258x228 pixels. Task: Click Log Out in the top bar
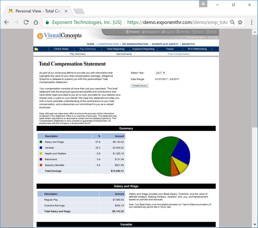pos(168,32)
